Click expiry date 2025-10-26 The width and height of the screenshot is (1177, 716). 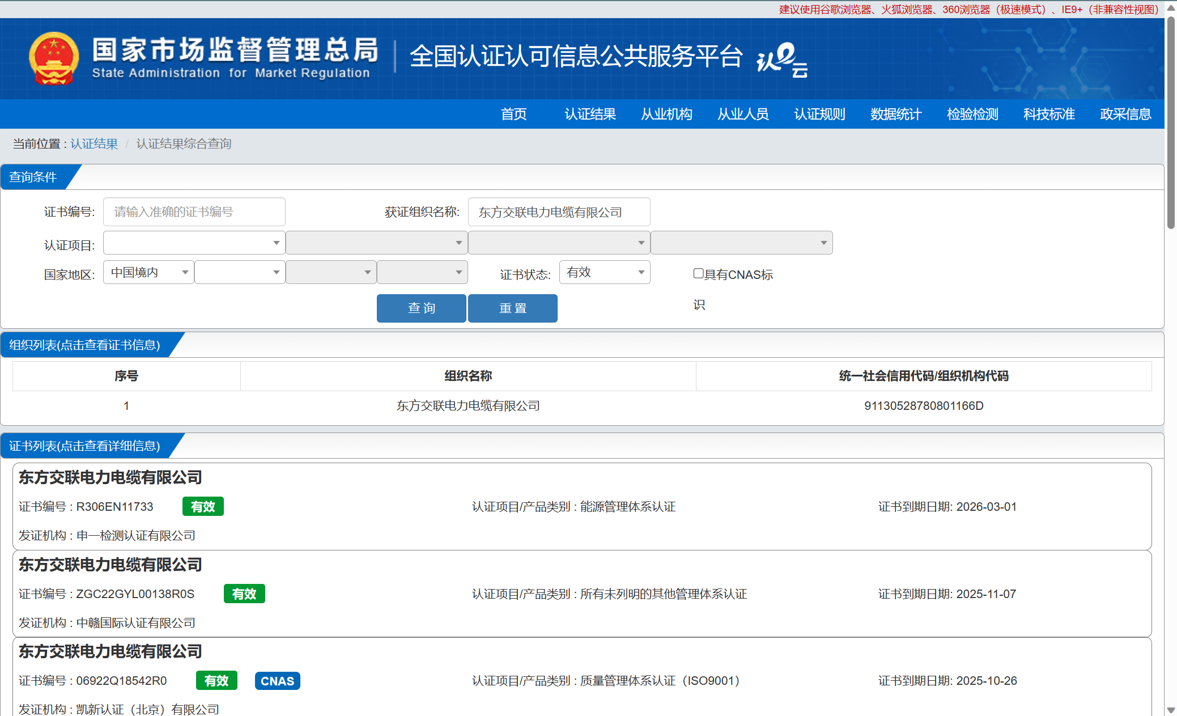(987, 680)
